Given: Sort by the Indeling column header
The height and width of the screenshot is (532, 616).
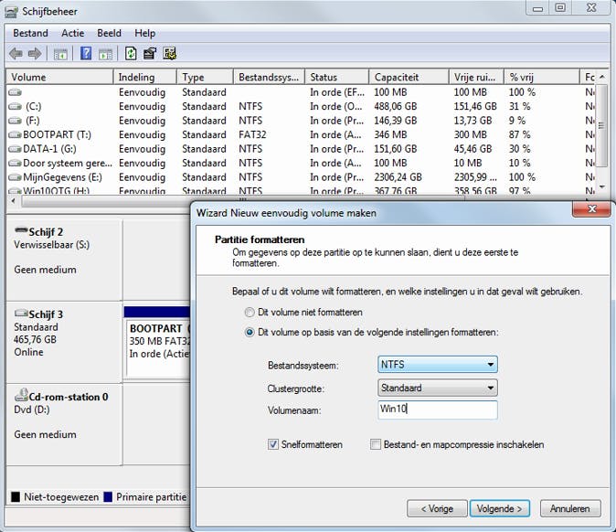Looking at the screenshot, I should (x=145, y=77).
